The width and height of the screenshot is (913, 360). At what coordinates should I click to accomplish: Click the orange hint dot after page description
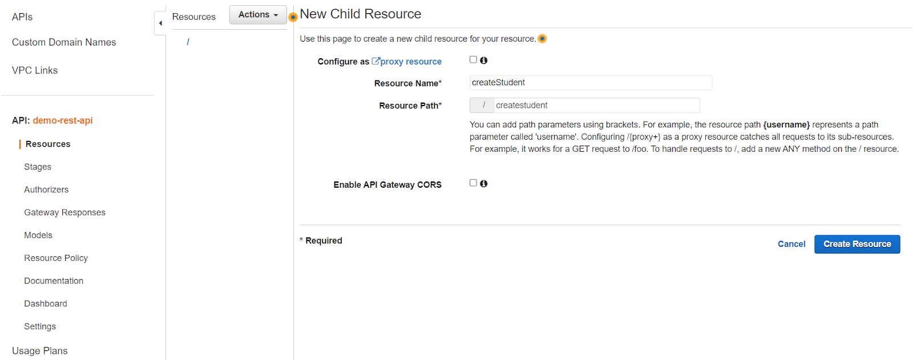542,39
